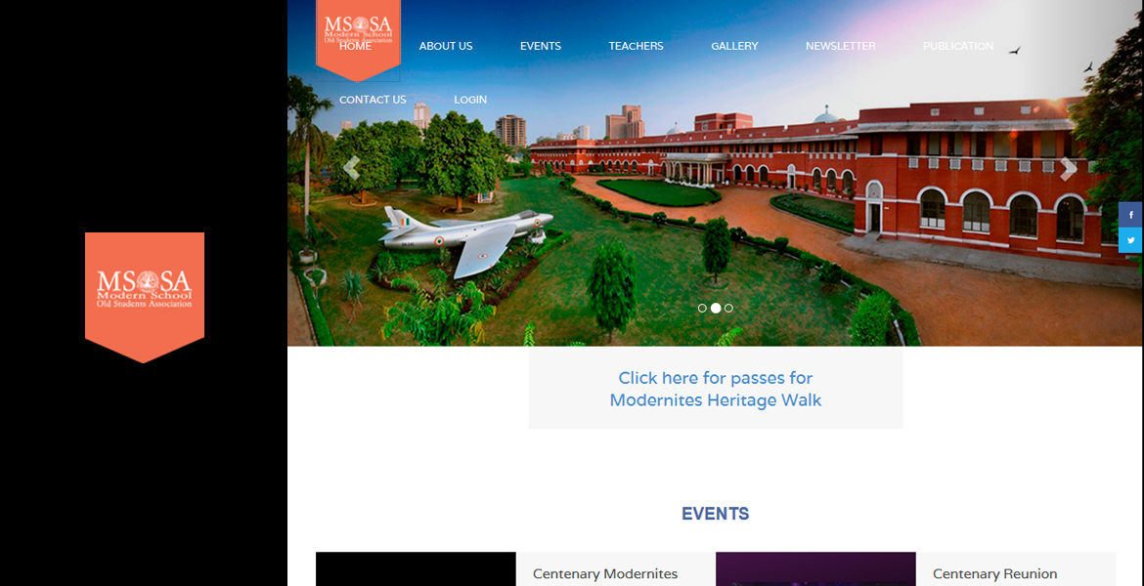Select the first carousel indicator dot
This screenshot has height=586, width=1144.
click(702, 309)
